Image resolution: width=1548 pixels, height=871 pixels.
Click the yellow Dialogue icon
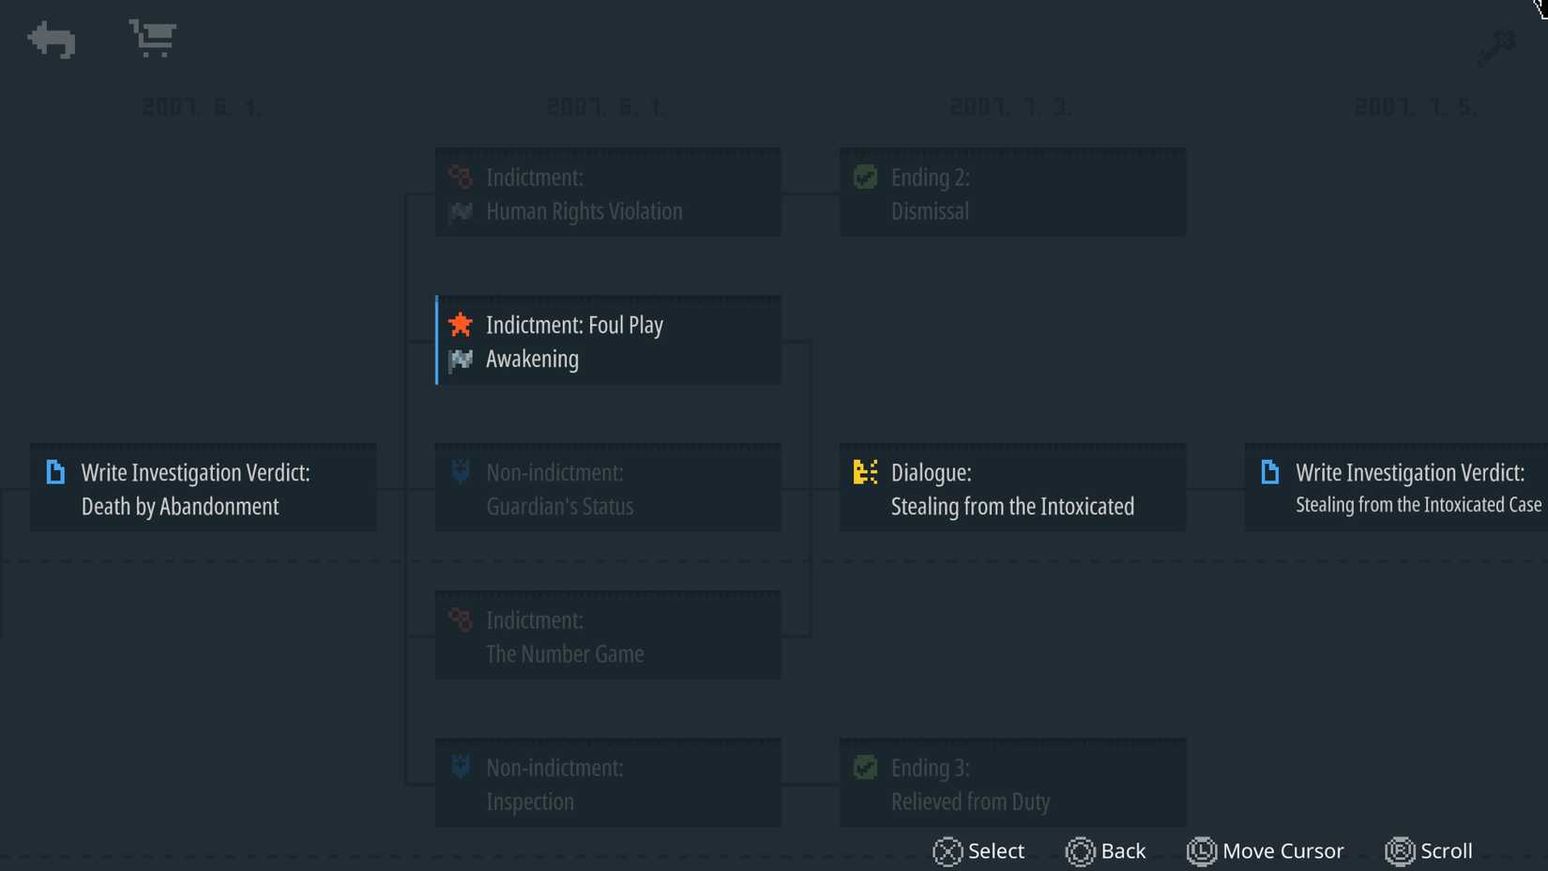[865, 472]
